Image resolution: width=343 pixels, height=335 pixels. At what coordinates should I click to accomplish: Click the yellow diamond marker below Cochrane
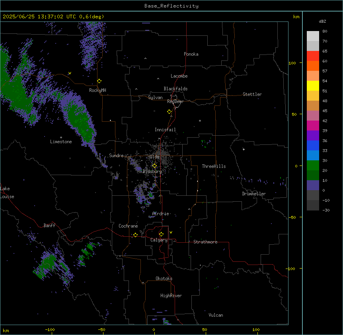click(135, 235)
